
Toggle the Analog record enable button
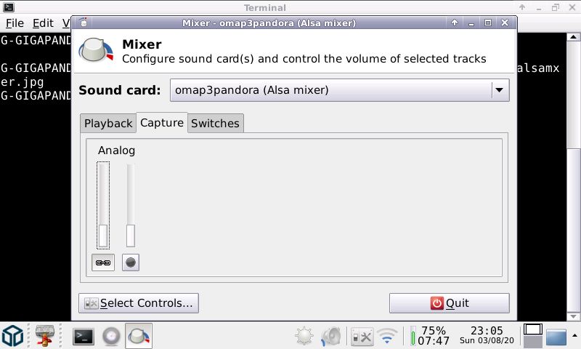131,262
